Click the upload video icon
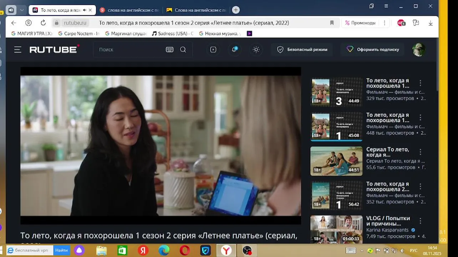The width and height of the screenshot is (458, 257). coord(213,50)
